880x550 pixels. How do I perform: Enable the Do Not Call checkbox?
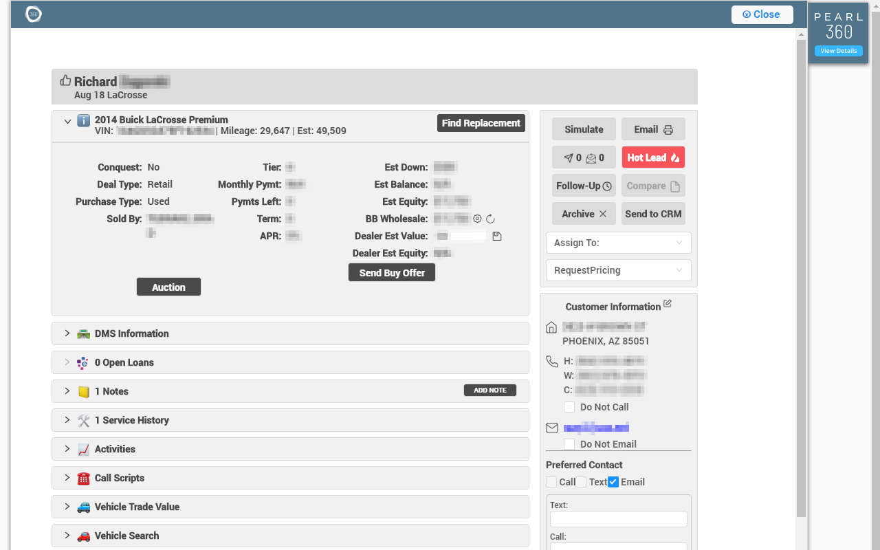pyautogui.click(x=569, y=407)
